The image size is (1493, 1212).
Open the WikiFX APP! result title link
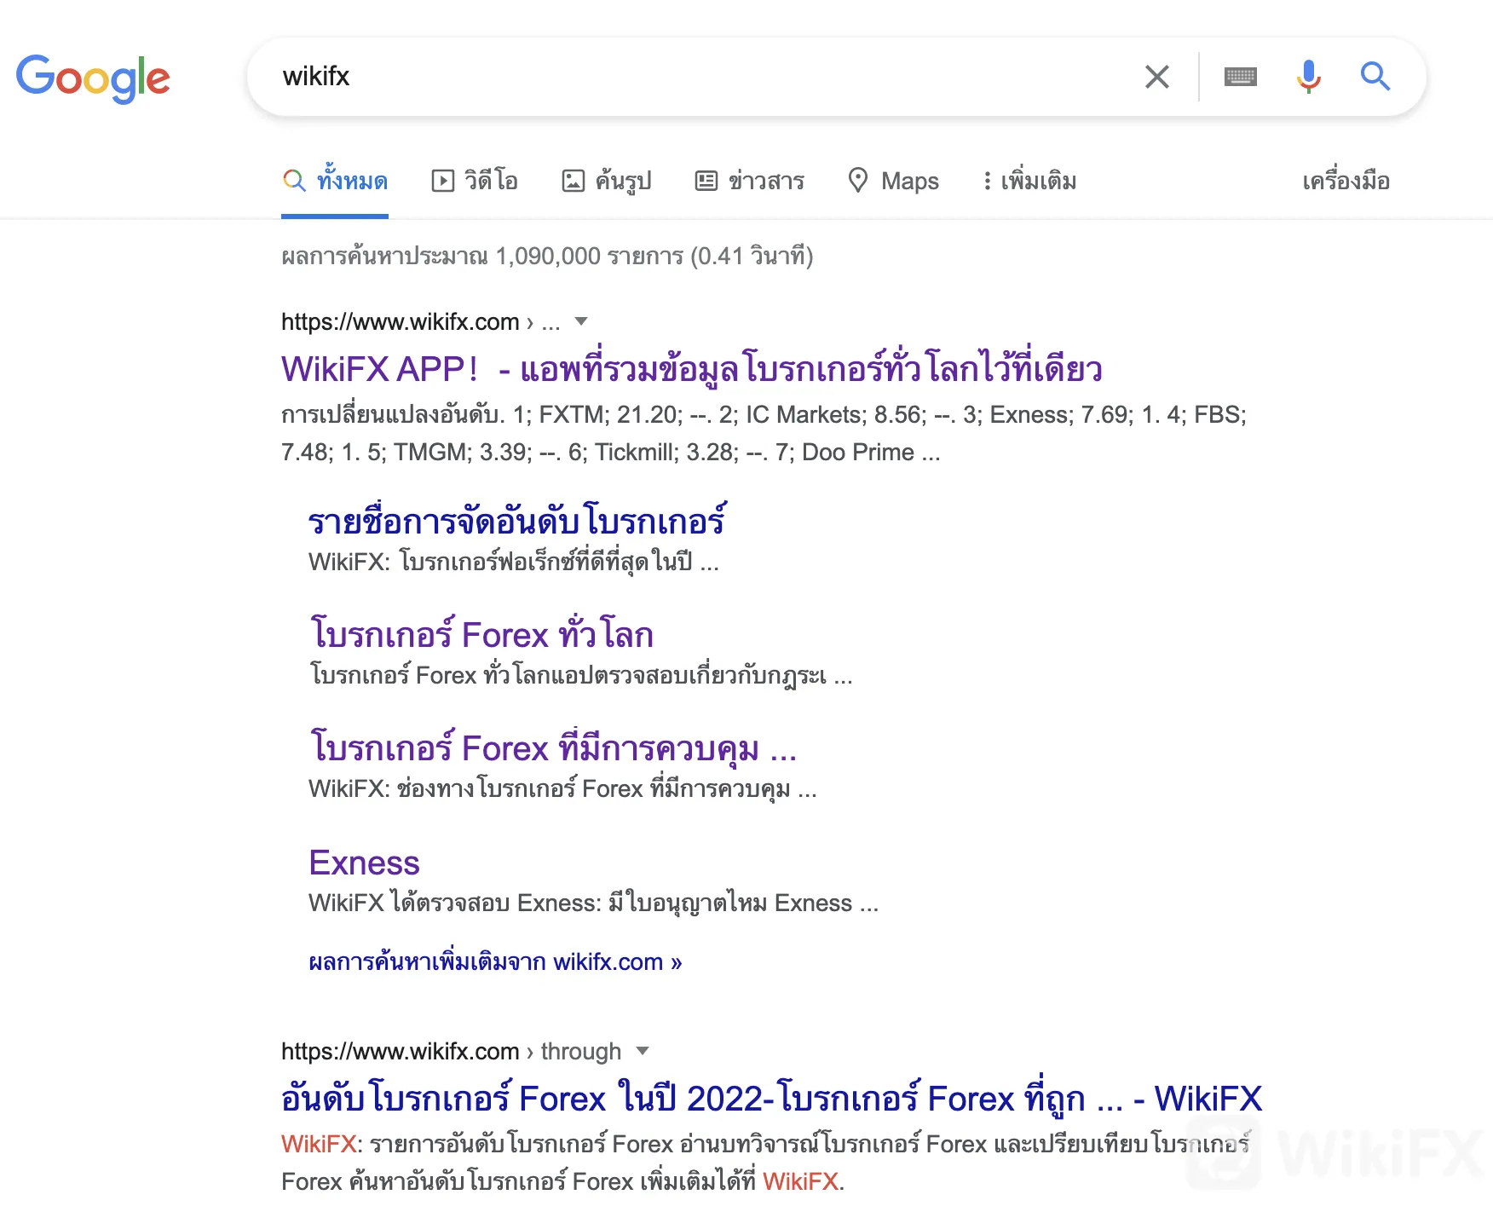click(692, 369)
